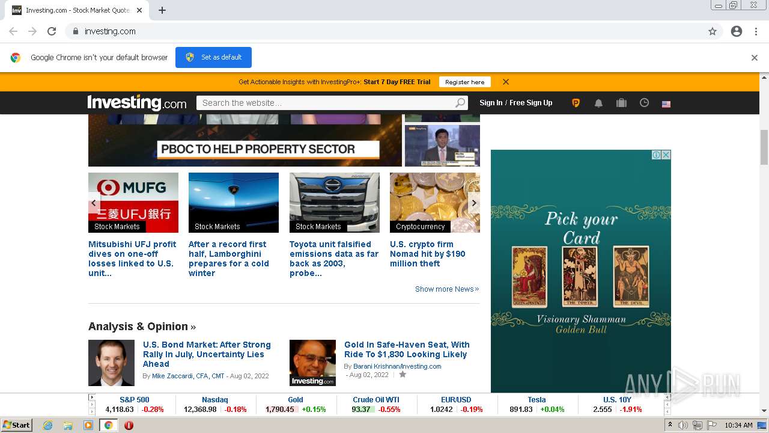Click the Pick your Card advertisement
The height and width of the screenshot is (433, 769).
pyautogui.click(x=581, y=271)
